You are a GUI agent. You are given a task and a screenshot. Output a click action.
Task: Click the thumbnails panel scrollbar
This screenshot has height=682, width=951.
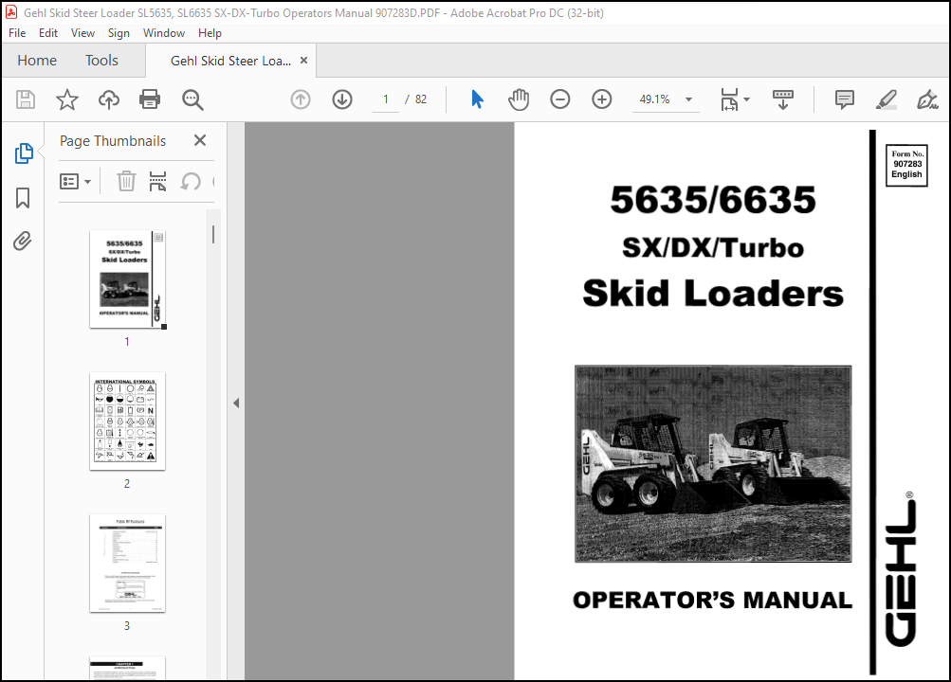pos(213,234)
